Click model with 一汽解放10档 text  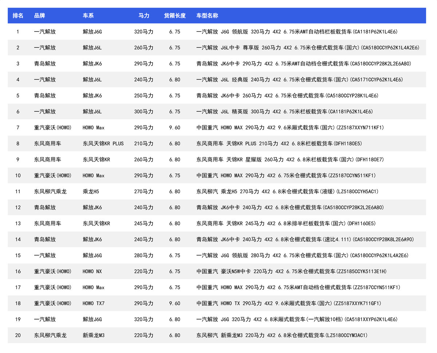coord(297,320)
